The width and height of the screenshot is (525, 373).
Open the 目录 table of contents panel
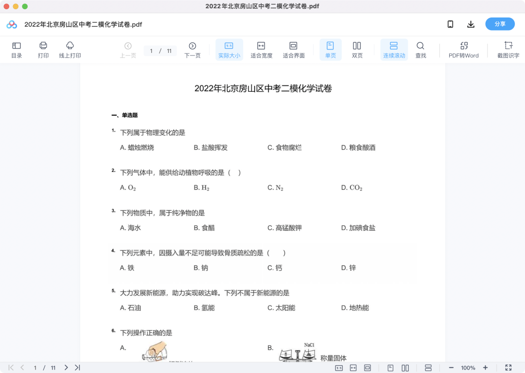(x=17, y=50)
